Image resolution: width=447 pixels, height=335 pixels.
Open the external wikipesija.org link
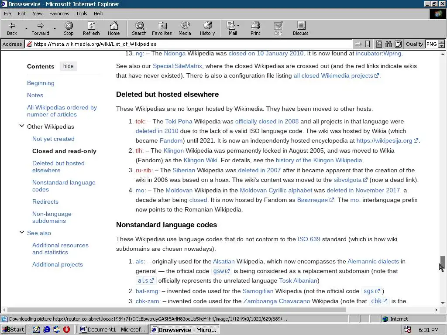tap(388, 140)
